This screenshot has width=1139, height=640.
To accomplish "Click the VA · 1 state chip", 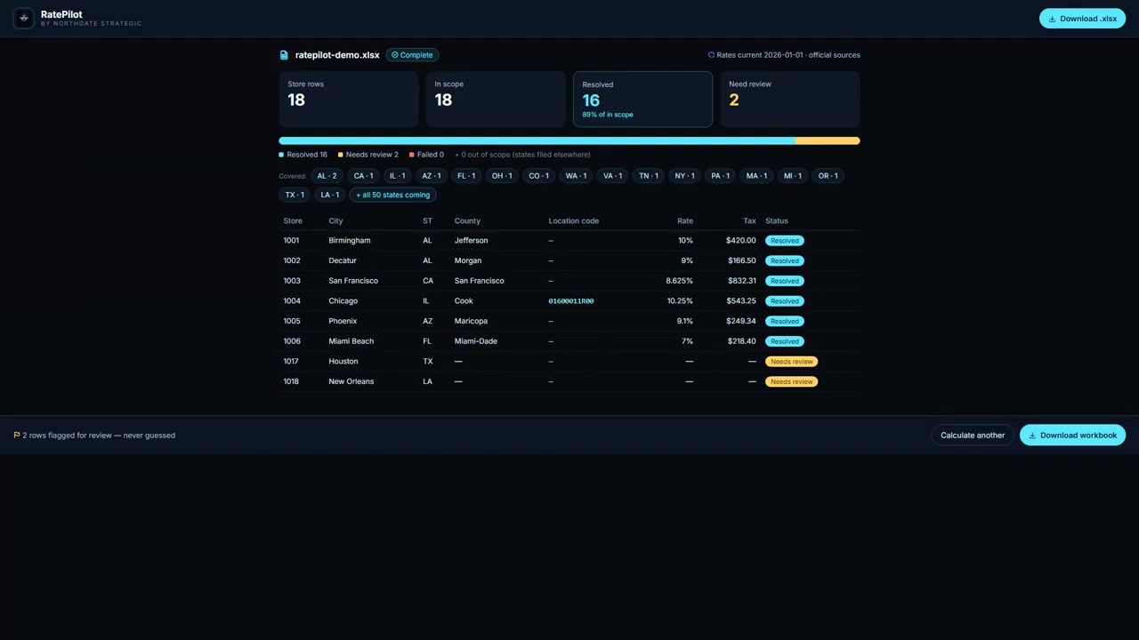I will click(612, 176).
